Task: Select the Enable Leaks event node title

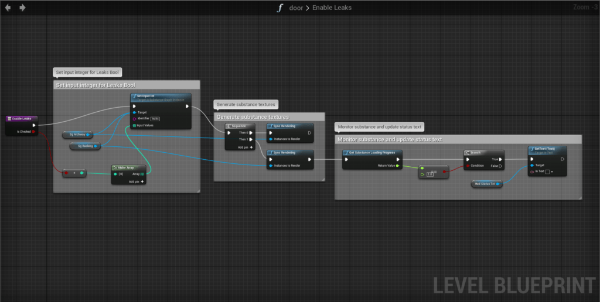Action: coord(22,118)
